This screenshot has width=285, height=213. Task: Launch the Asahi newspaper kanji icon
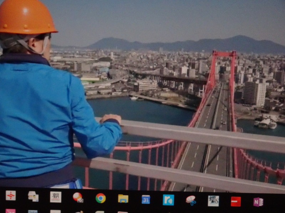(56, 197)
